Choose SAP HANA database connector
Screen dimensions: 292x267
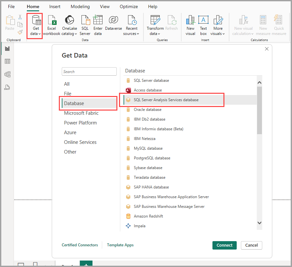click(x=190, y=187)
